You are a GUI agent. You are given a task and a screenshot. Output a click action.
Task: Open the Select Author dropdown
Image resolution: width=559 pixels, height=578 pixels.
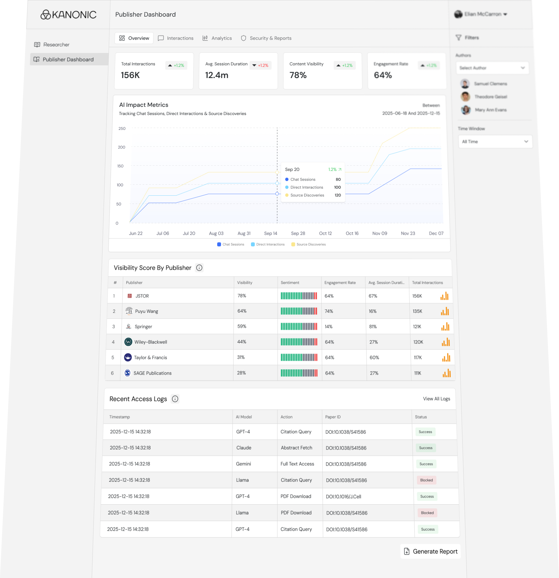click(x=492, y=68)
